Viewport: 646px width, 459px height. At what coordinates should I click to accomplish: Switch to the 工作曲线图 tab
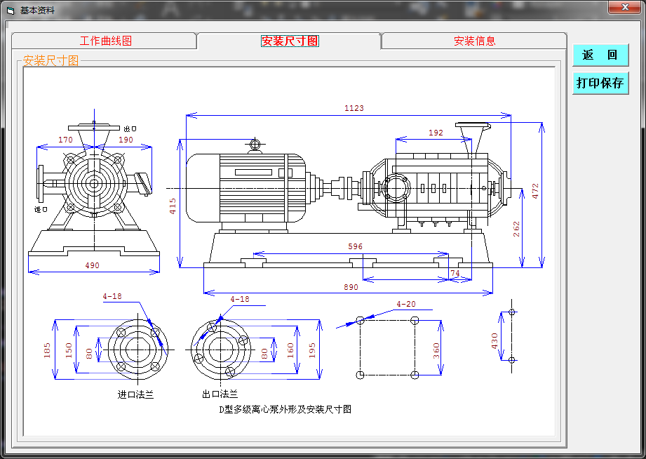[105, 41]
